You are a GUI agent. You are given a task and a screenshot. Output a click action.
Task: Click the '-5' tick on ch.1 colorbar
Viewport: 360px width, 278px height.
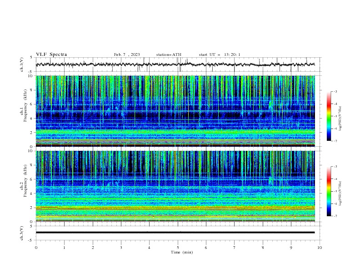(x=335, y=116)
